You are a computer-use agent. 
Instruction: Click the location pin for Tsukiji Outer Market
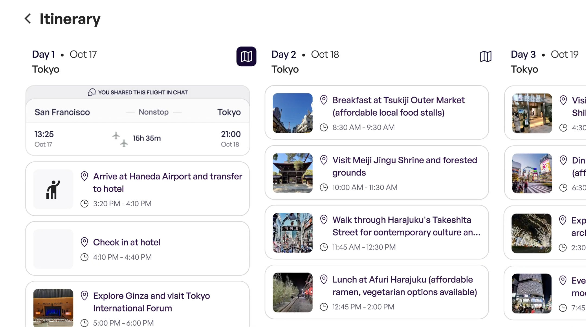pos(324,100)
